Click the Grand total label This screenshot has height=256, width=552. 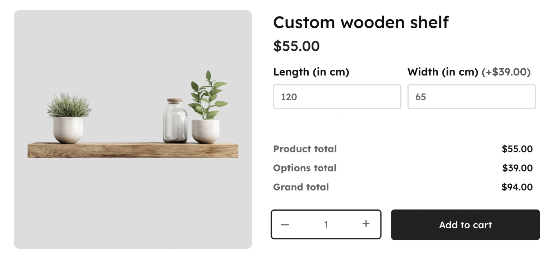pos(301,187)
